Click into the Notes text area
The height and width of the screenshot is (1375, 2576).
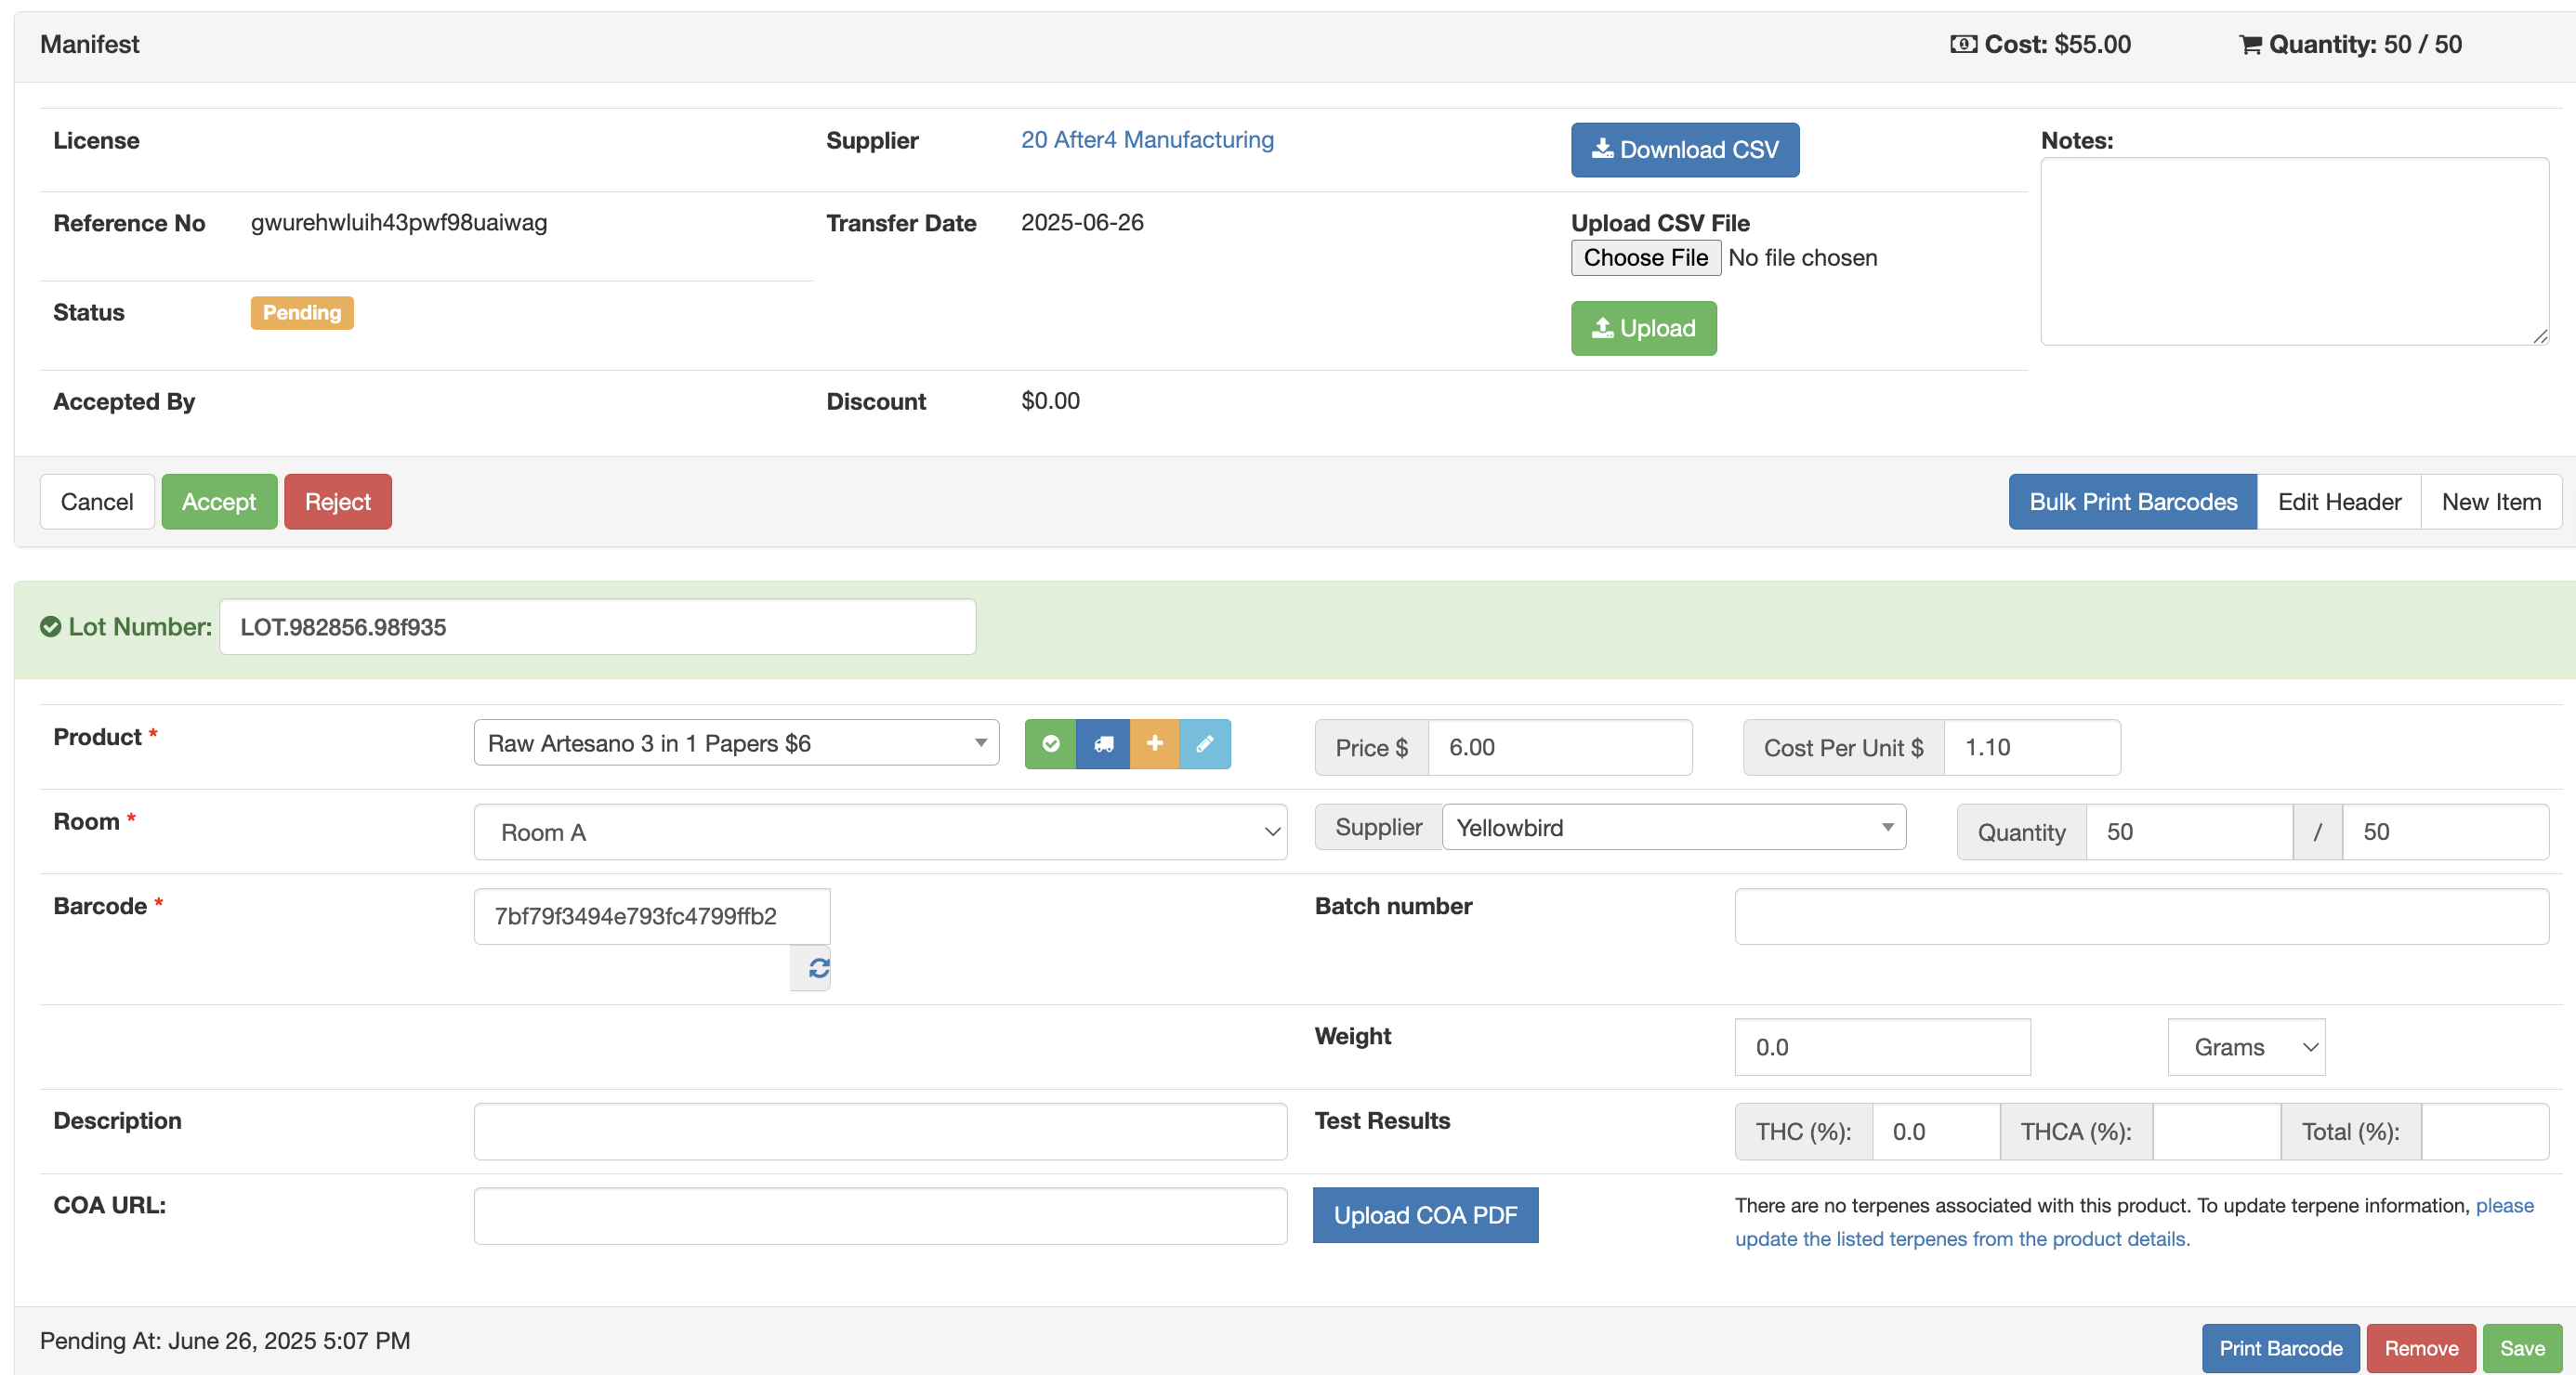tap(2294, 251)
